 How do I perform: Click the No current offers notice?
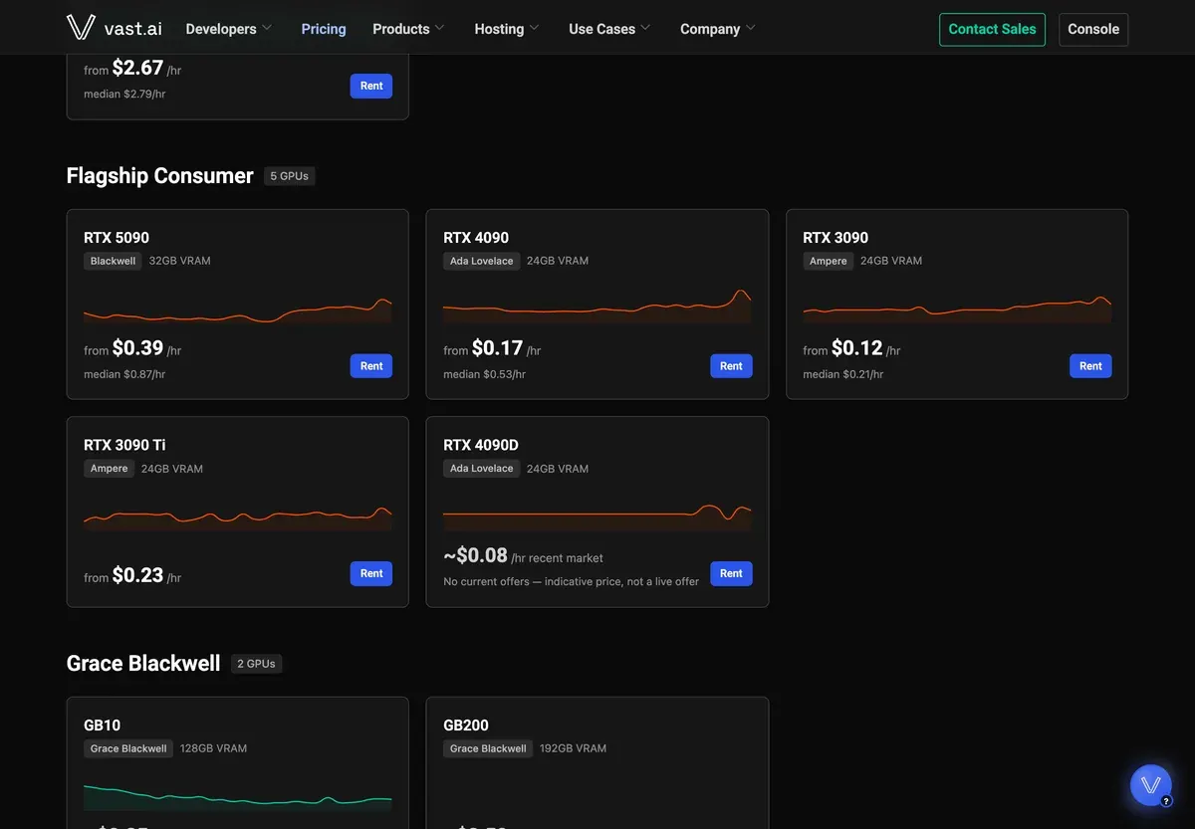pos(571,581)
